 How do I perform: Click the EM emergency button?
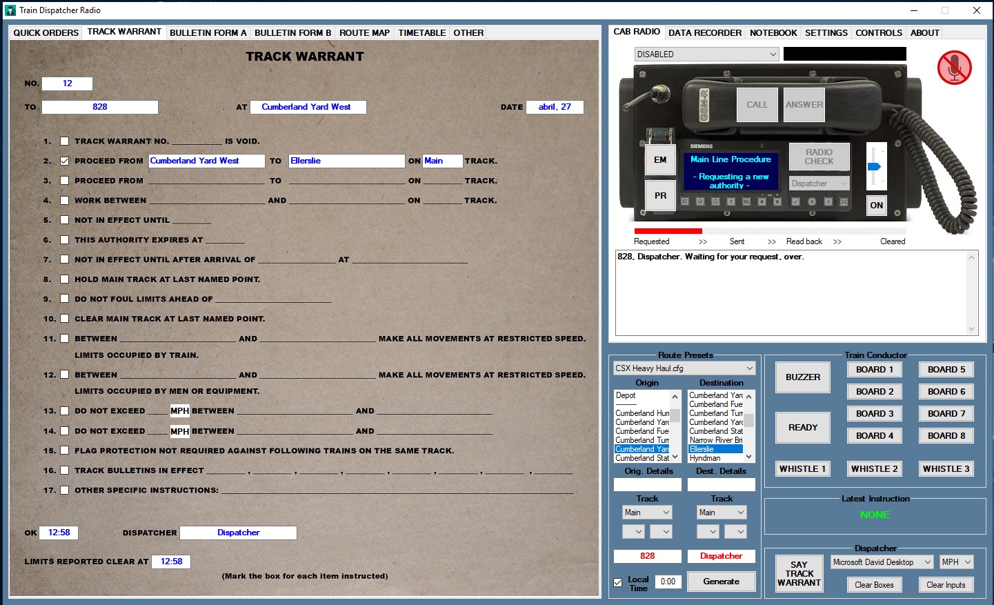[x=660, y=160]
